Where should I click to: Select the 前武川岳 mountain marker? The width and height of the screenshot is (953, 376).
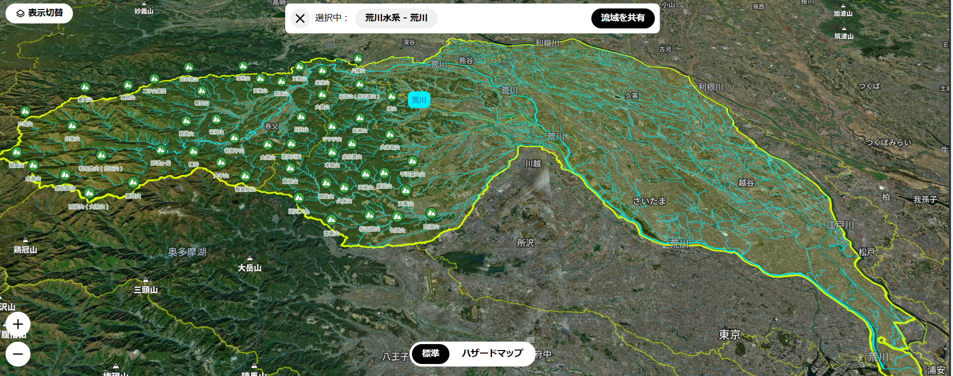291,144
